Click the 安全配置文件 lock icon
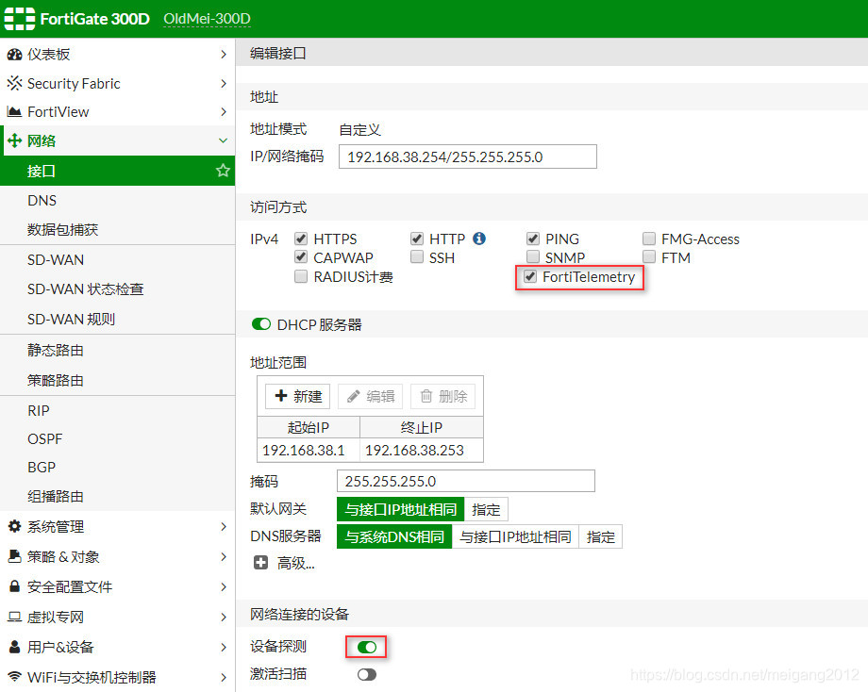The width and height of the screenshot is (868, 692). (14, 586)
